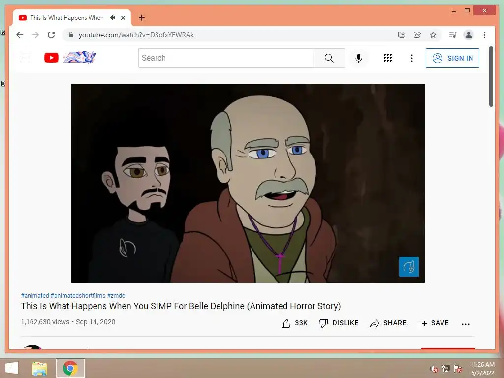This screenshot has height=378, width=504.
Task: Open the #animated hashtag
Action: [x=35, y=295]
